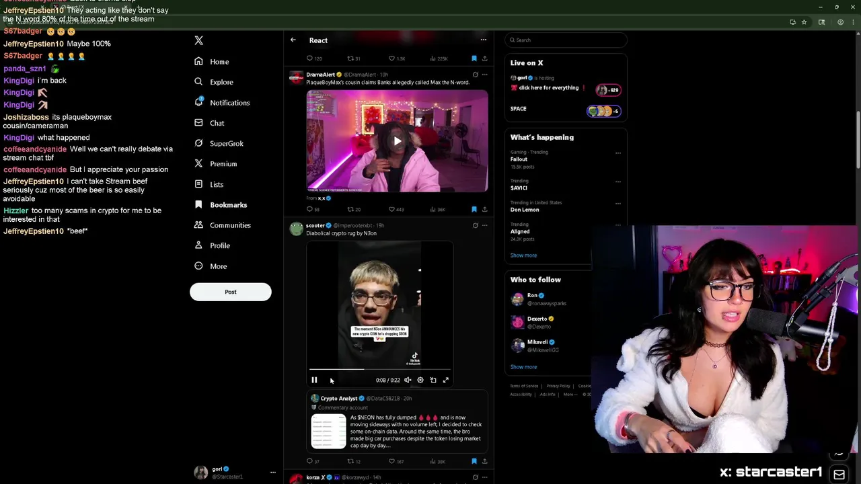The width and height of the screenshot is (861, 484).
Task: Show more follow suggestions
Action: [523, 367]
